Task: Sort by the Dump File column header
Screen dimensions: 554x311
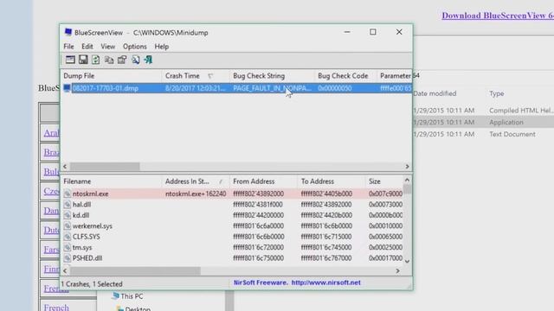Action: 111,76
